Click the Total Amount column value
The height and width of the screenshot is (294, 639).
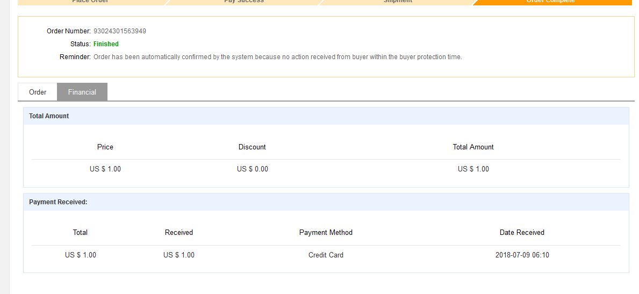[473, 169]
